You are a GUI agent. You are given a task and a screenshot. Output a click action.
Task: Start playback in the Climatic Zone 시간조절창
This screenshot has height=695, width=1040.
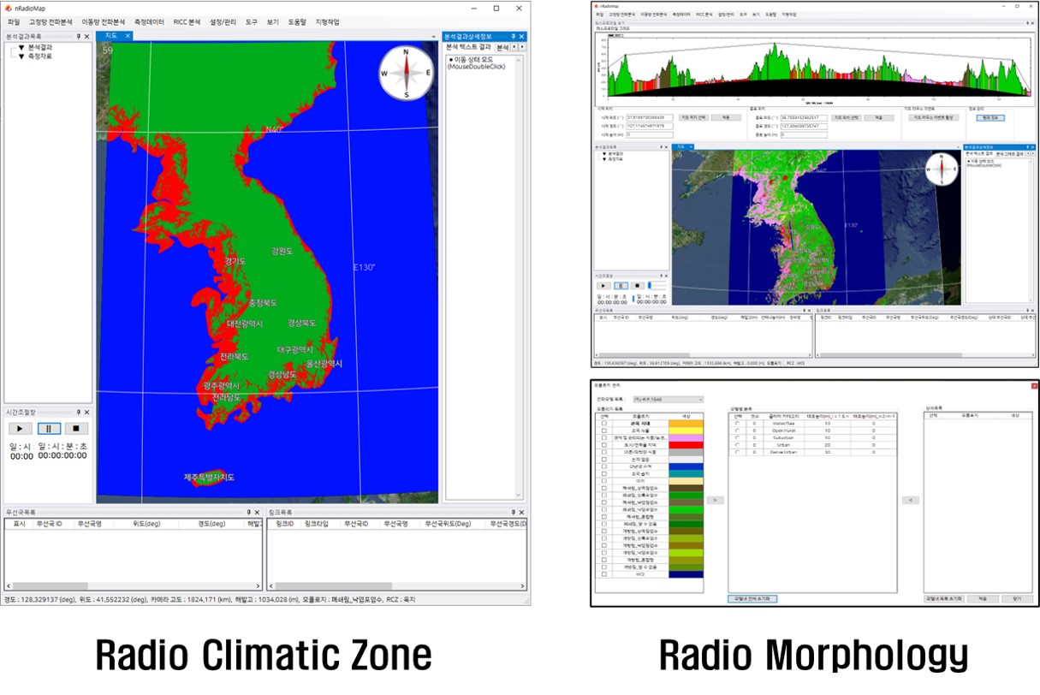click(21, 428)
